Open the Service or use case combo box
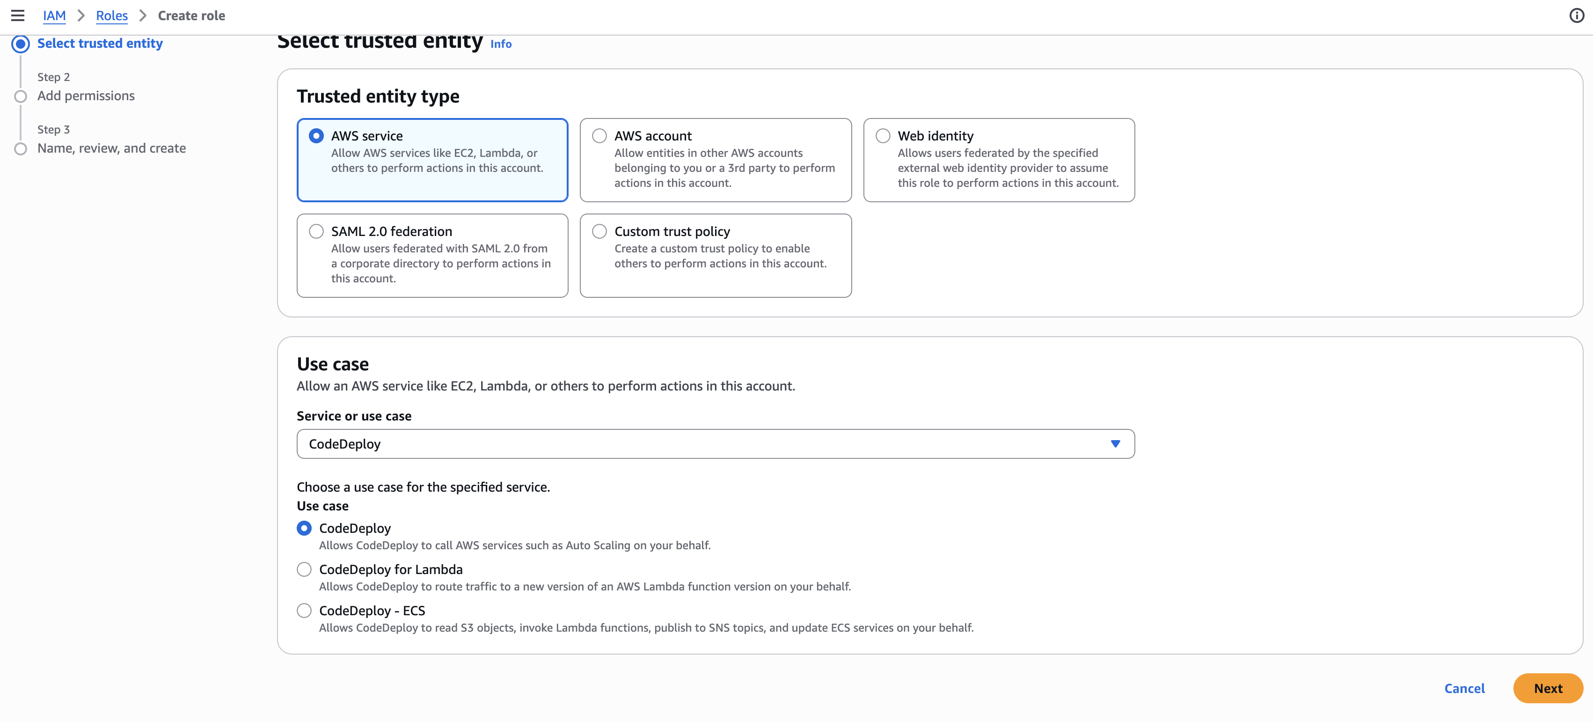This screenshot has height=722, width=1593. 705,443
